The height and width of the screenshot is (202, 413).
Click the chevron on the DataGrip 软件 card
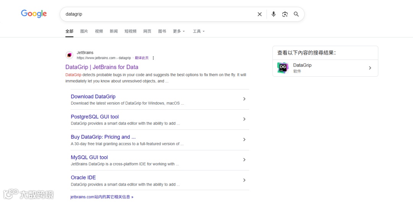370,68
